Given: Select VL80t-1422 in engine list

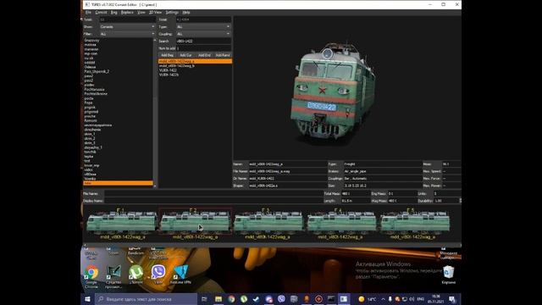Looking at the screenshot, I should click(x=168, y=70).
